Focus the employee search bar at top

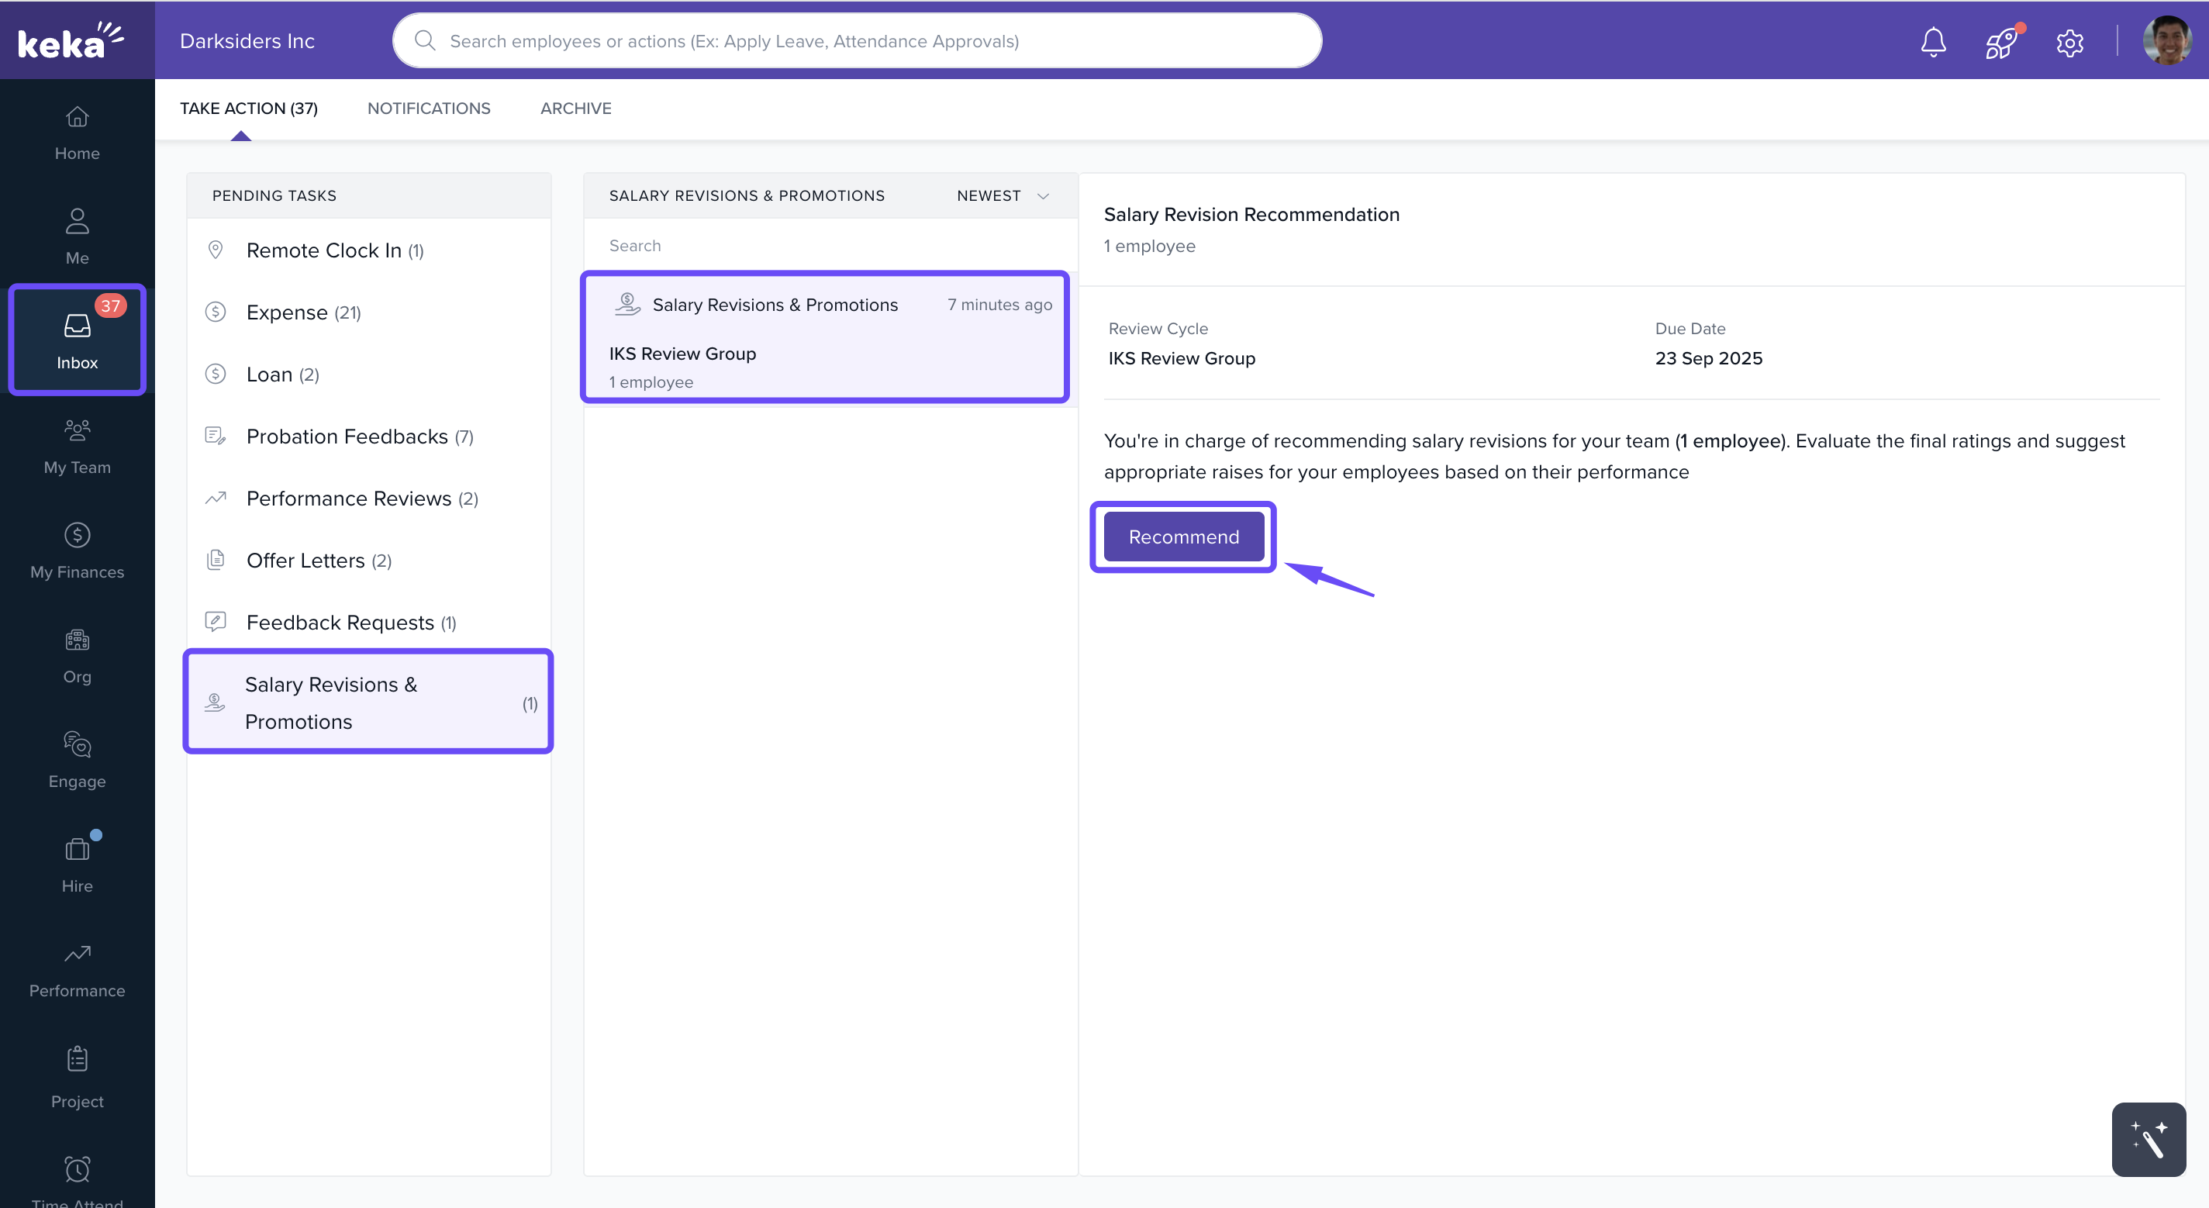858,41
